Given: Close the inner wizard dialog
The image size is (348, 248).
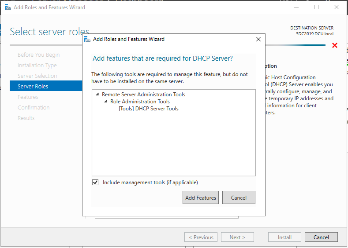Looking at the screenshot, I should click(x=258, y=39).
